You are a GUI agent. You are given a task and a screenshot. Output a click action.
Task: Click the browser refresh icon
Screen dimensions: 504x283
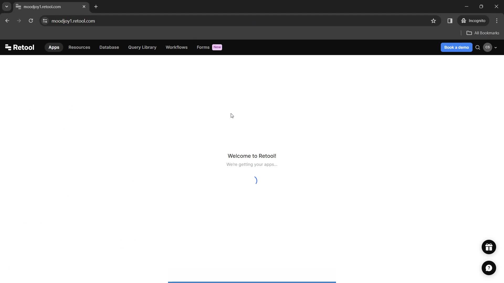31,21
